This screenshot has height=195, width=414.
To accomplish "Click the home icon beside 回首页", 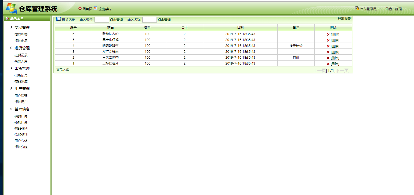I will coord(80,9).
